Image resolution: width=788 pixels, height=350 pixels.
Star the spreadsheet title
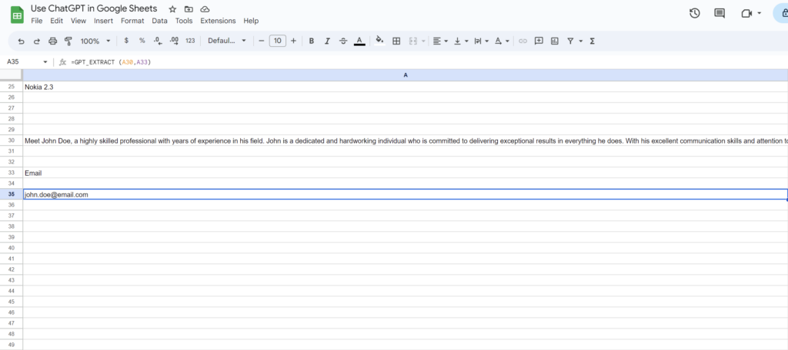click(x=172, y=8)
